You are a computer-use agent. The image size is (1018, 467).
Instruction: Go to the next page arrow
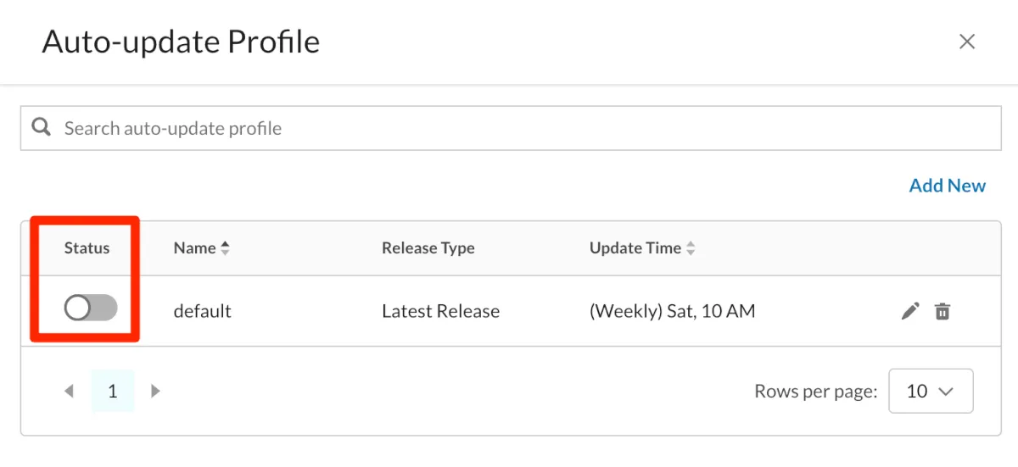coord(155,392)
